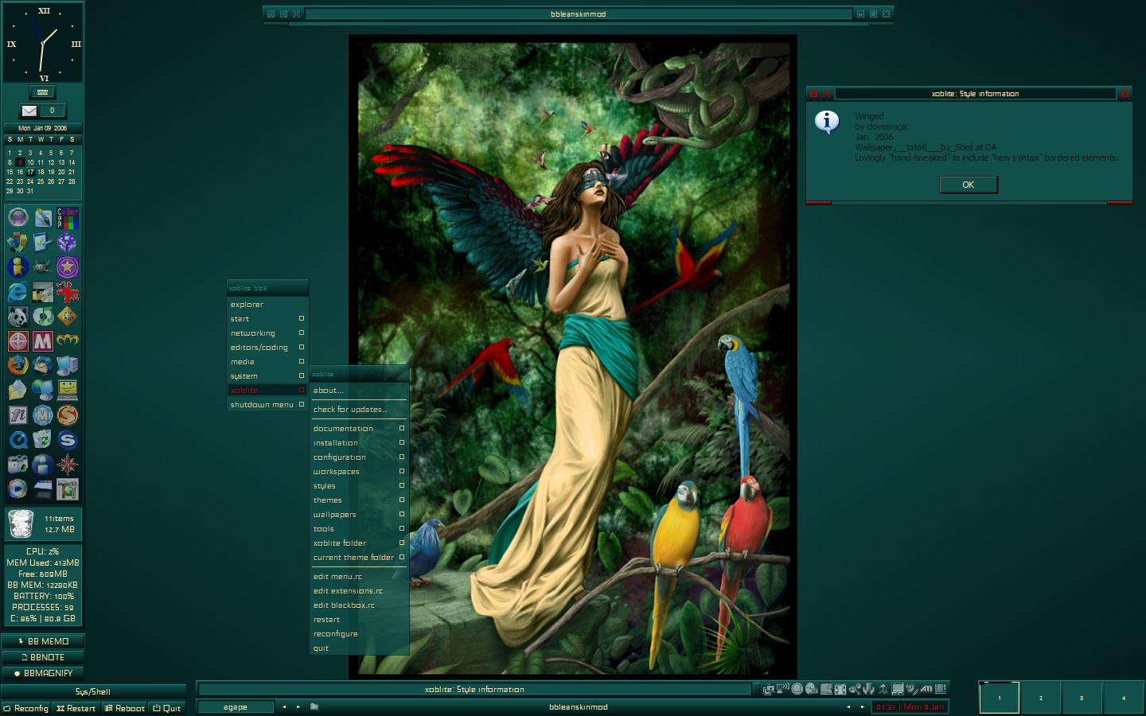
Task: Select day 17 in the calendar
Action: point(30,172)
